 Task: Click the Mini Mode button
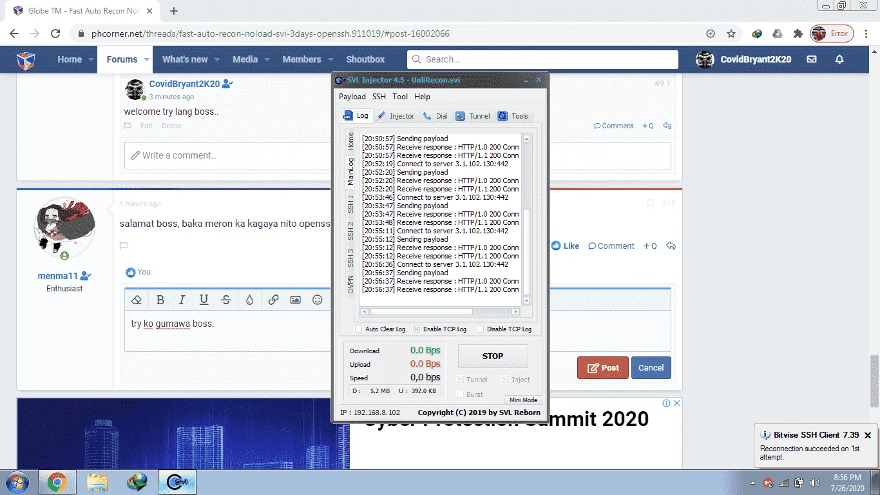523,400
